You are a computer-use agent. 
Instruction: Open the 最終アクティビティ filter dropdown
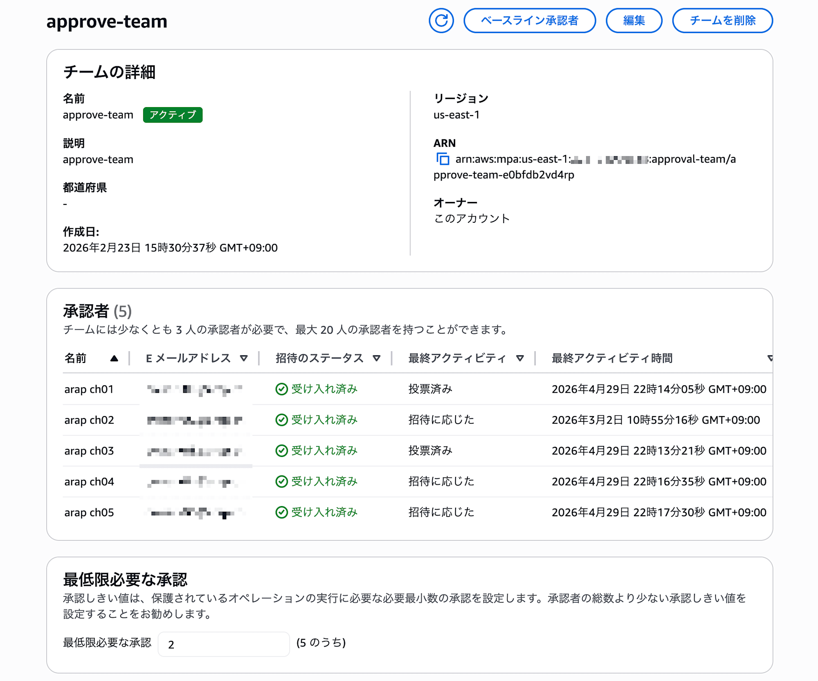pos(520,358)
